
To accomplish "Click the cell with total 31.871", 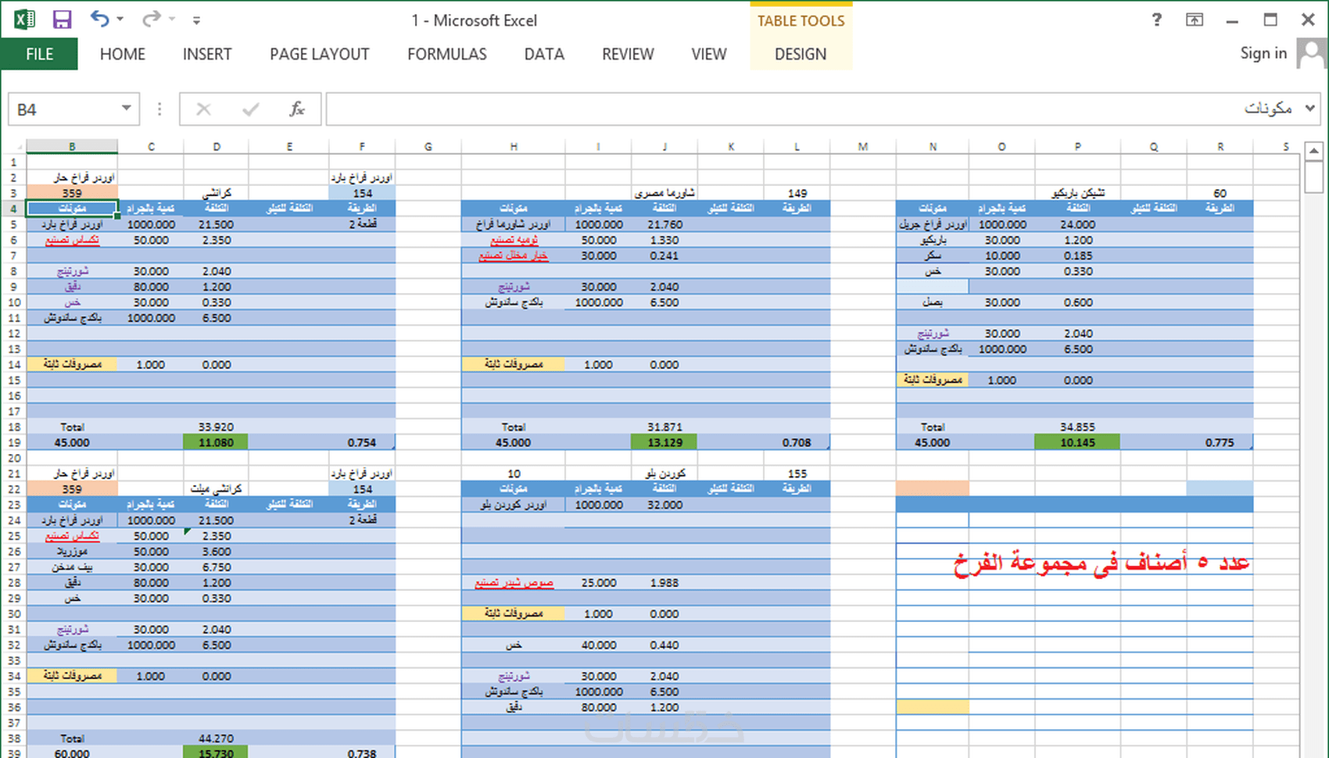I will pyautogui.click(x=664, y=427).
